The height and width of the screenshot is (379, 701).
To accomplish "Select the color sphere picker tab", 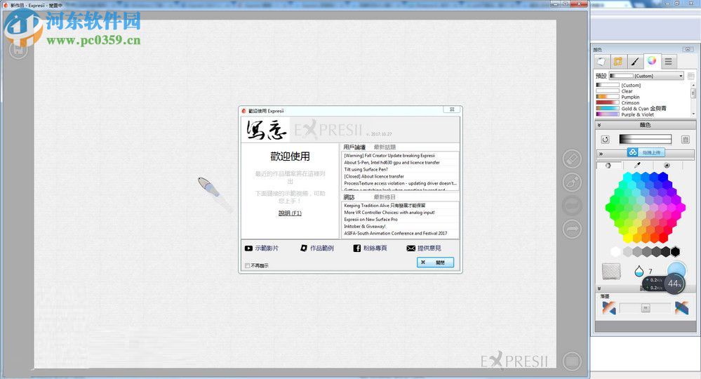I will 608,166.
